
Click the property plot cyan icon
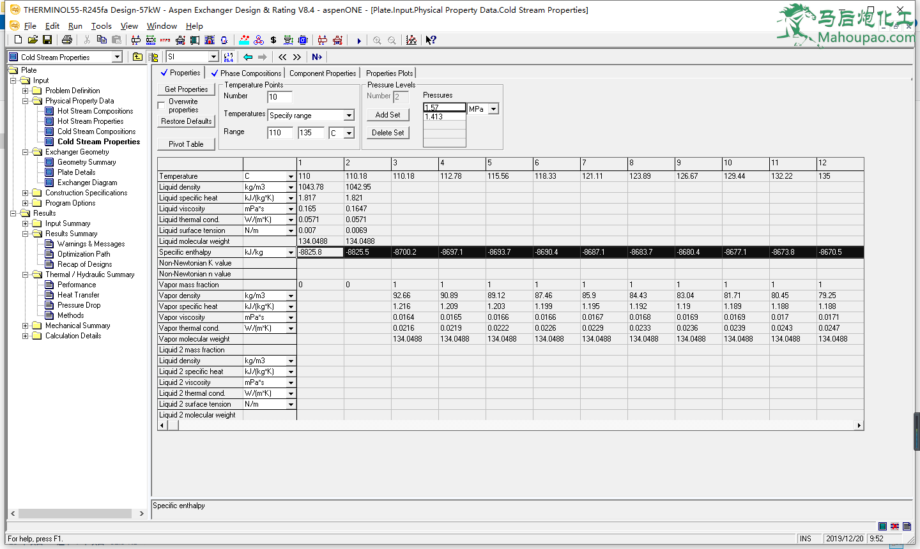(x=244, y=40)
